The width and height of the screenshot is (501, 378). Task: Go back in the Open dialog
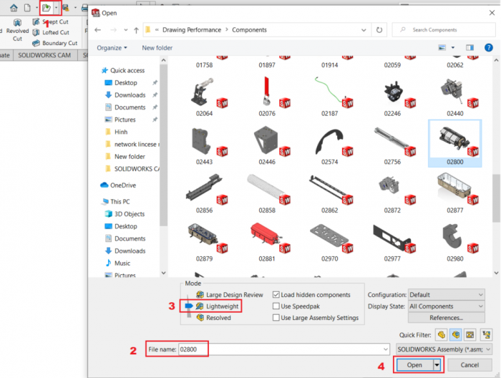[98, 30]
